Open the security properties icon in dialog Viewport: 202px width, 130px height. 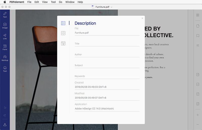[x=63, y=43]
